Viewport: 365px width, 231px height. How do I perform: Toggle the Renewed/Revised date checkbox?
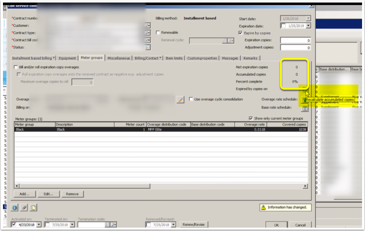point(148,225)
